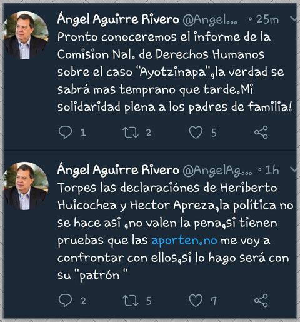Open the 1h timestamp

(272, 170)
